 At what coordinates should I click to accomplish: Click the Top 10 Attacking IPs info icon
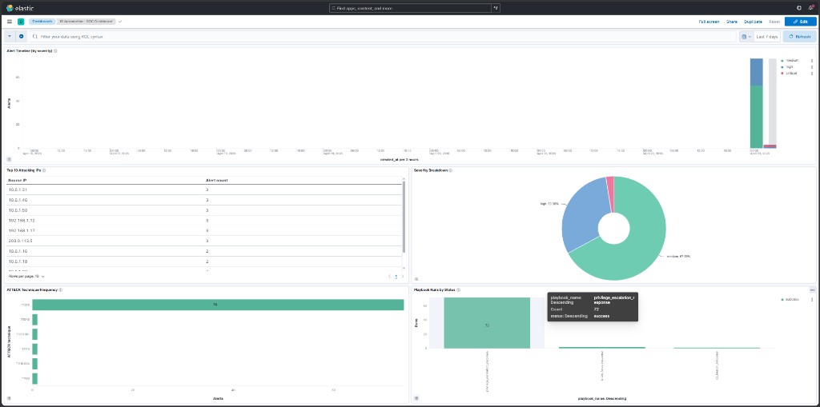point(44,170)
